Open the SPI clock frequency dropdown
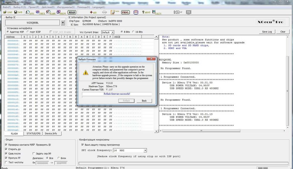This screenshot has height=169, width=293. 145,150
